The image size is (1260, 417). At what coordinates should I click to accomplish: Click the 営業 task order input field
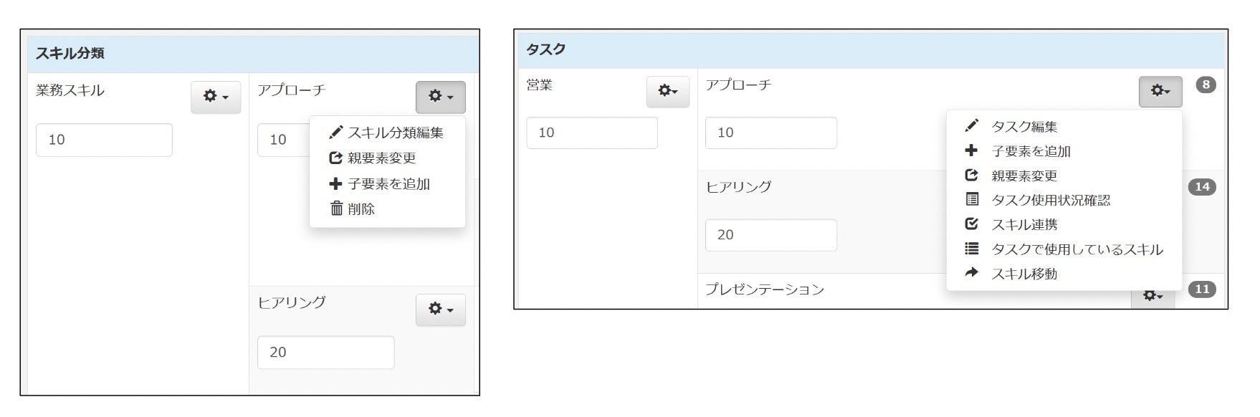pyautogui.click(x=591, y=133)
